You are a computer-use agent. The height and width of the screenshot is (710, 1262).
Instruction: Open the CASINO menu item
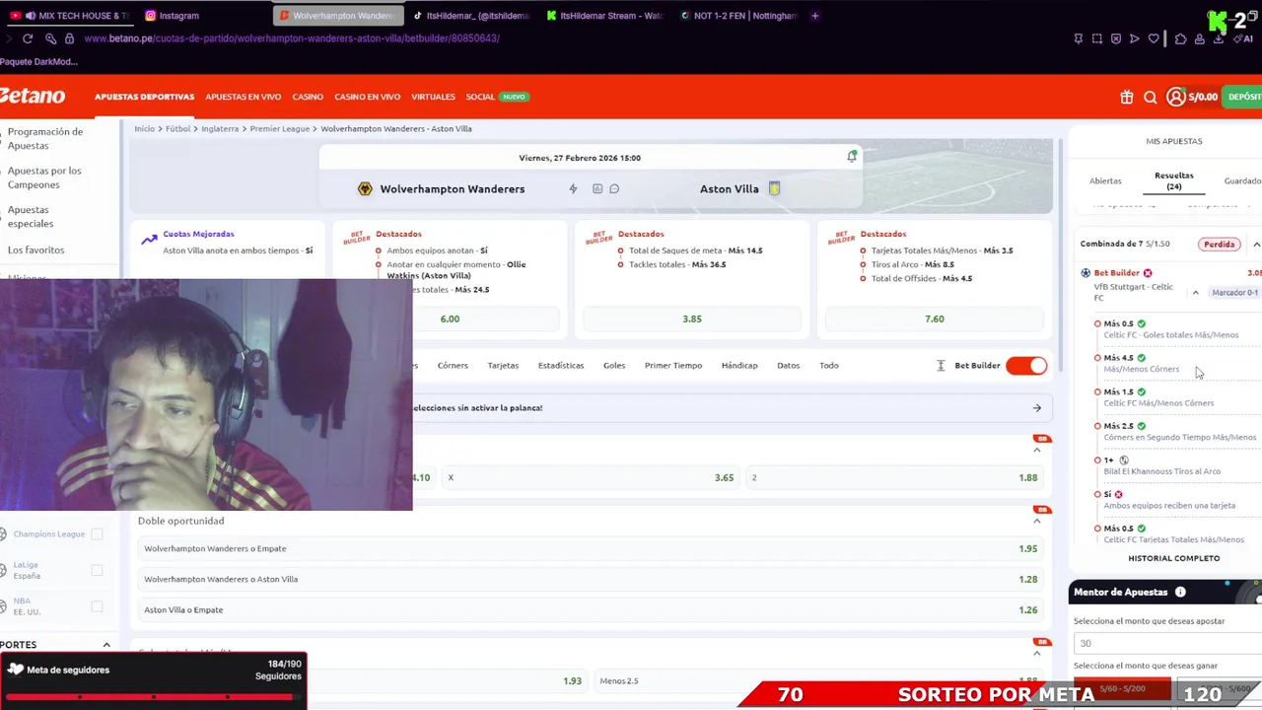[308, 97]
